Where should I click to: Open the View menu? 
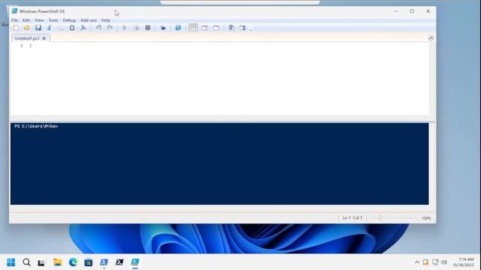click(x=39, y=20)
